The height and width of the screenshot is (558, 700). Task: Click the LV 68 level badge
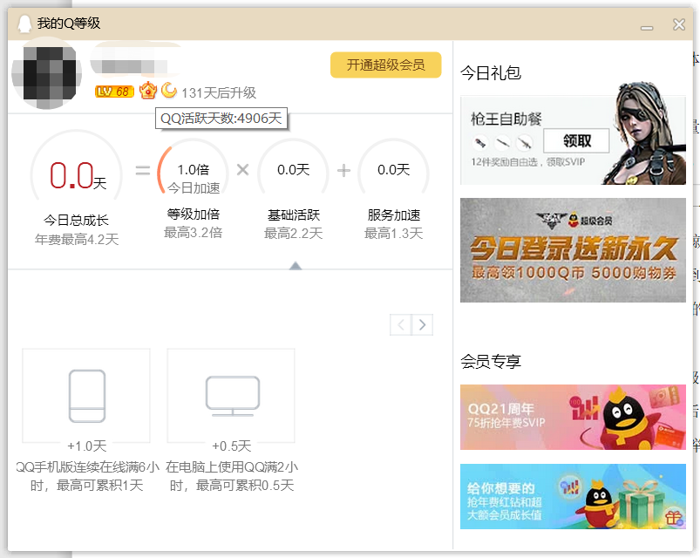tap(113, 92)
